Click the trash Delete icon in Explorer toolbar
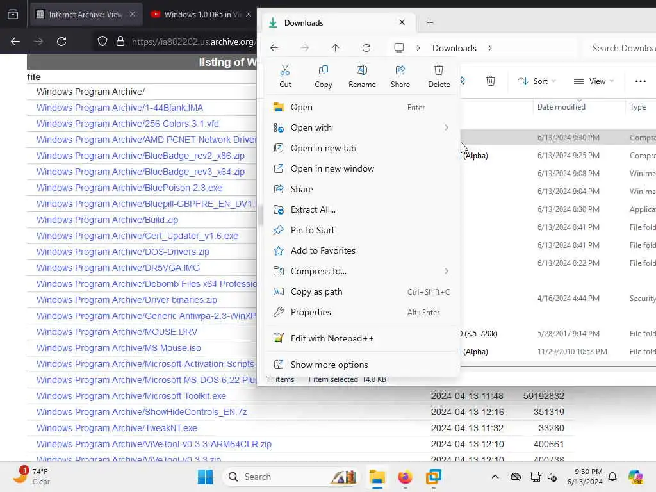 pos(490,81)
